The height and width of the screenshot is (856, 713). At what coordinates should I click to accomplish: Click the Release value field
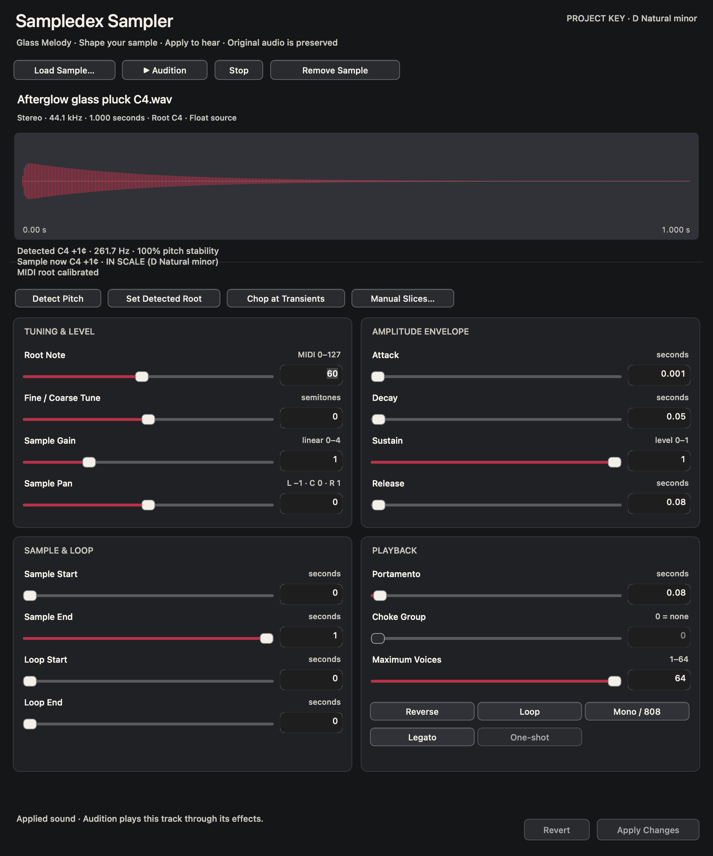point(659,503)
